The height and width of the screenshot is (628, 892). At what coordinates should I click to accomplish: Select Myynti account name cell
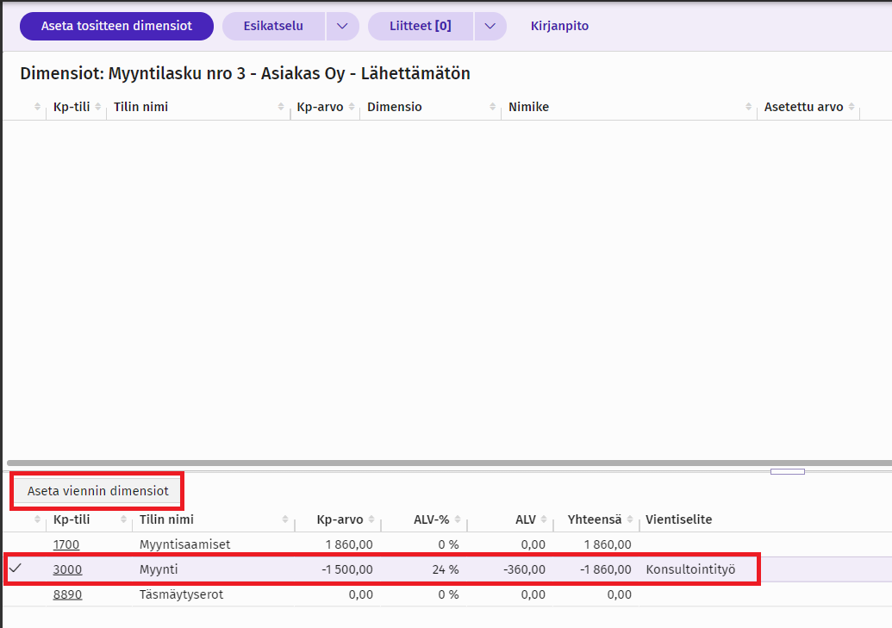point(159,569)
